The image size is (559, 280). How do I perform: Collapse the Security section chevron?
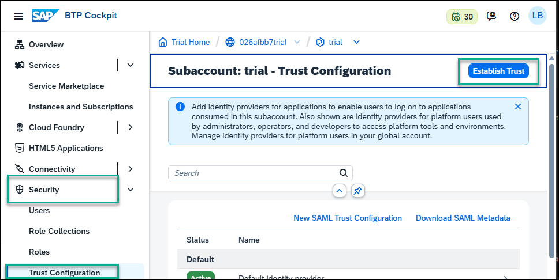(x=131, y=190)
